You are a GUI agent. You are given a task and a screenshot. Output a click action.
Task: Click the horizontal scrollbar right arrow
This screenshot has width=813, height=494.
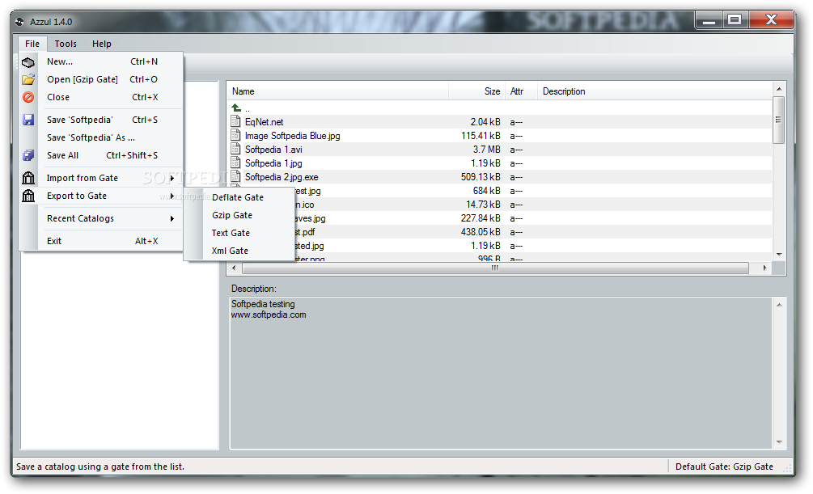(764, 268)
